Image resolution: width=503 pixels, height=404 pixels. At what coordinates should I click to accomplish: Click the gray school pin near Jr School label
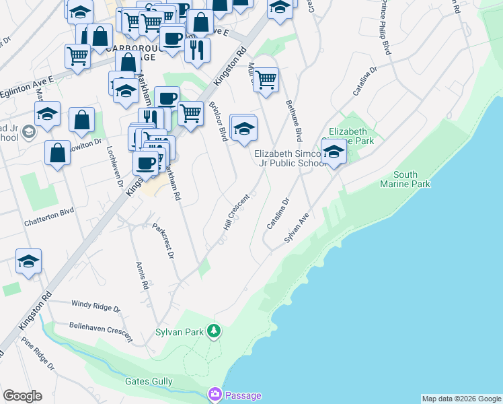pyautogui.click(x=29, y=132)
